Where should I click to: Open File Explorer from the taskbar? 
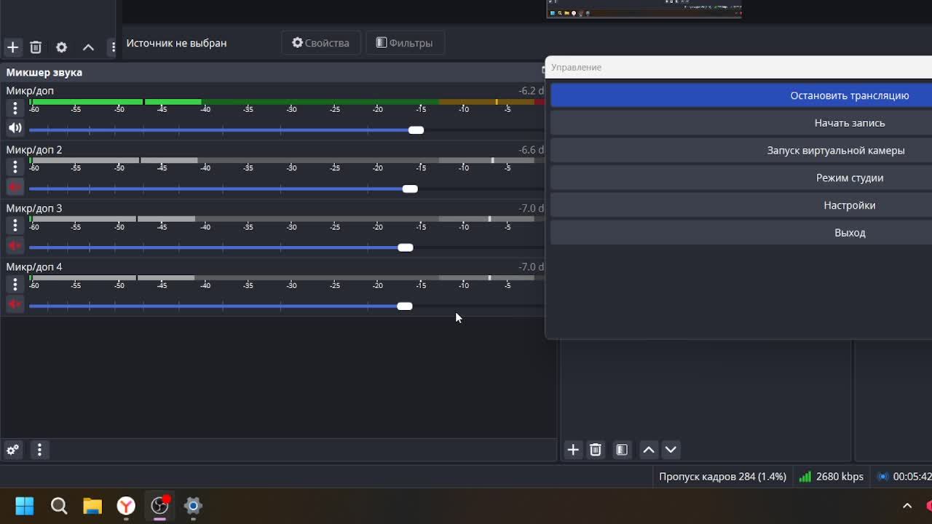92,506
